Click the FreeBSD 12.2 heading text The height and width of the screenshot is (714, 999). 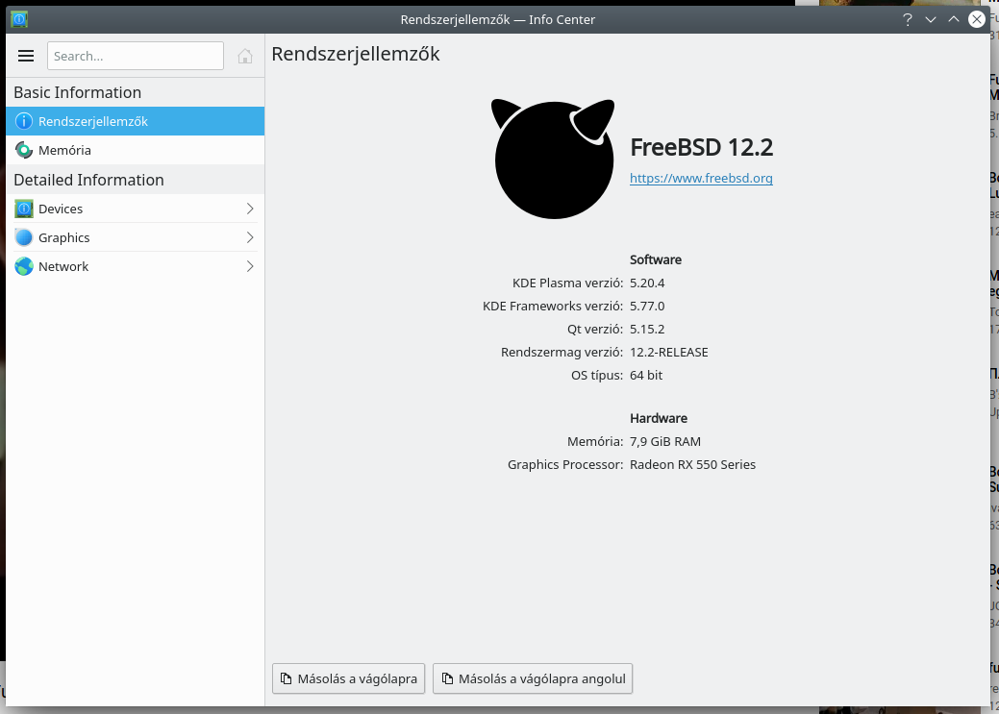pyautogui.click(x=702, y=147)
